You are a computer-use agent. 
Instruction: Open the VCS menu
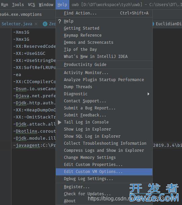click(31, 5)
